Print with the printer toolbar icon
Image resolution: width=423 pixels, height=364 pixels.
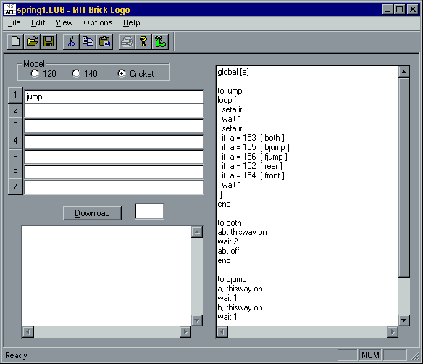tap(127, 41)
